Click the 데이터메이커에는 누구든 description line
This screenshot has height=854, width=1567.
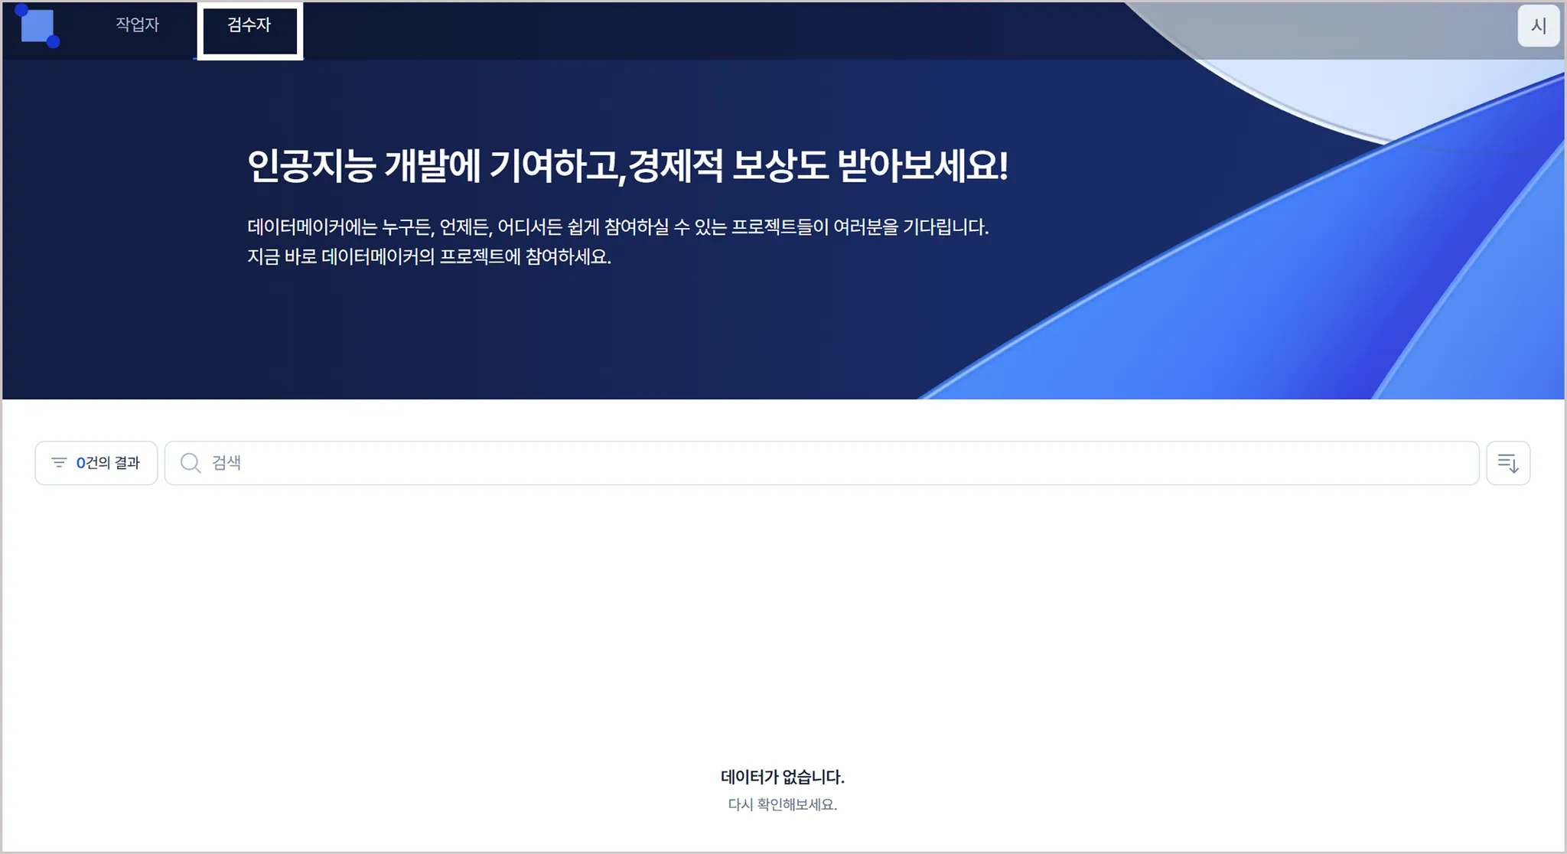[x=617, y=227]
